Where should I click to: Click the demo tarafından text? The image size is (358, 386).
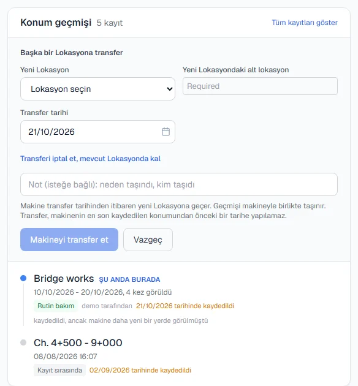tap(107, 306)
